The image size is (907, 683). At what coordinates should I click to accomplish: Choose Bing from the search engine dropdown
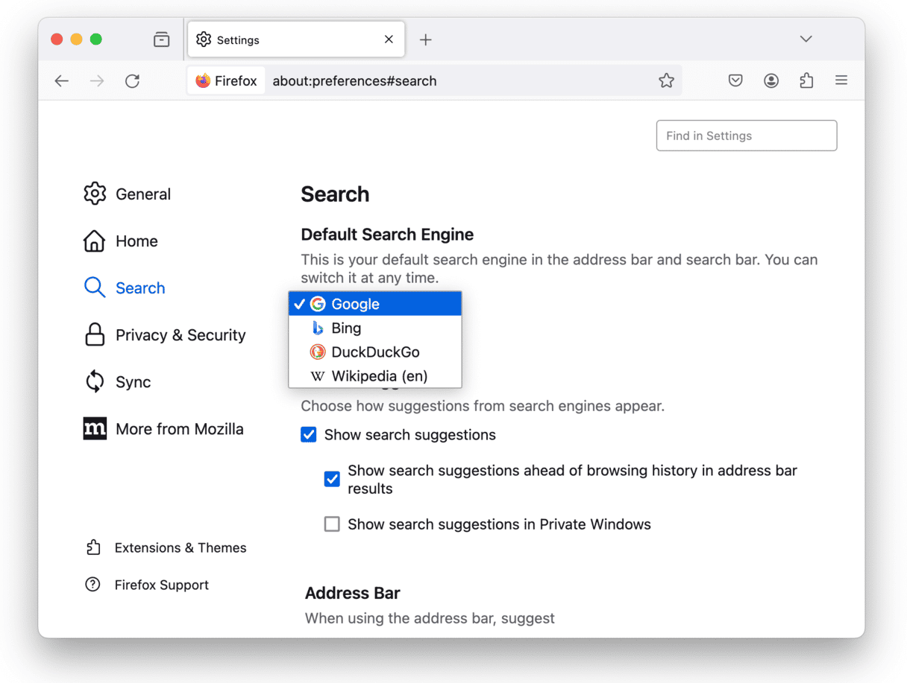375,328
